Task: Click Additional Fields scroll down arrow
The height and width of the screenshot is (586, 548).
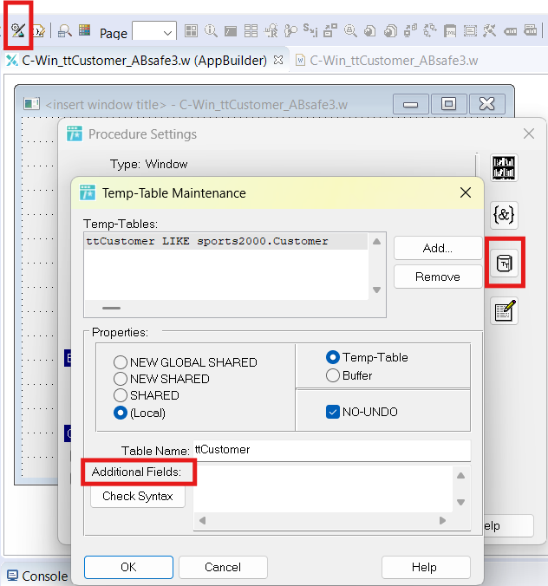Action: (x=461, y=502)
